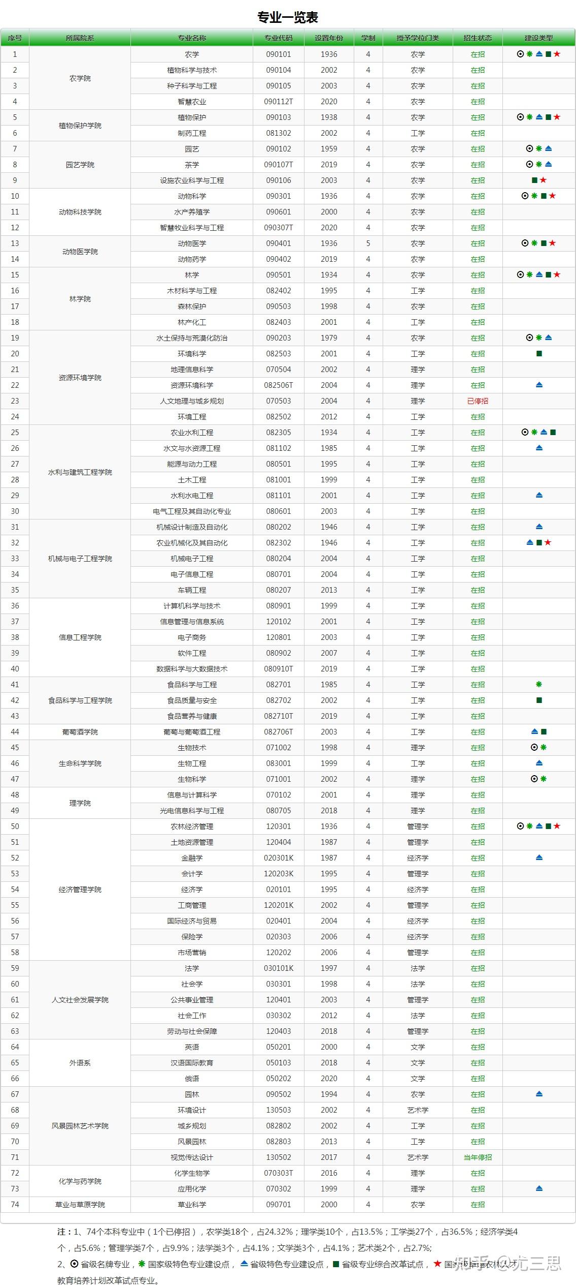The height and width of the screenshot is (1287, 576).
Task: Click the 光电信息科学与工程 major name
Action: [192, 811]
